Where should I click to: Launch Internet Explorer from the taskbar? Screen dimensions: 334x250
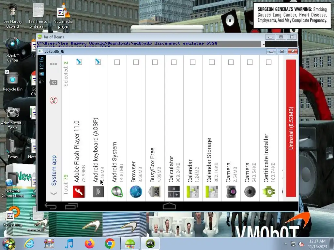coord(29,243)
